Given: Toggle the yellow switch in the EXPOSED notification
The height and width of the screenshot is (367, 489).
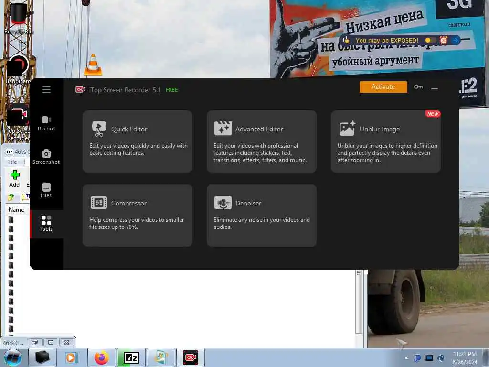Looking at the screenshot, I should click(x=429, y=40).
